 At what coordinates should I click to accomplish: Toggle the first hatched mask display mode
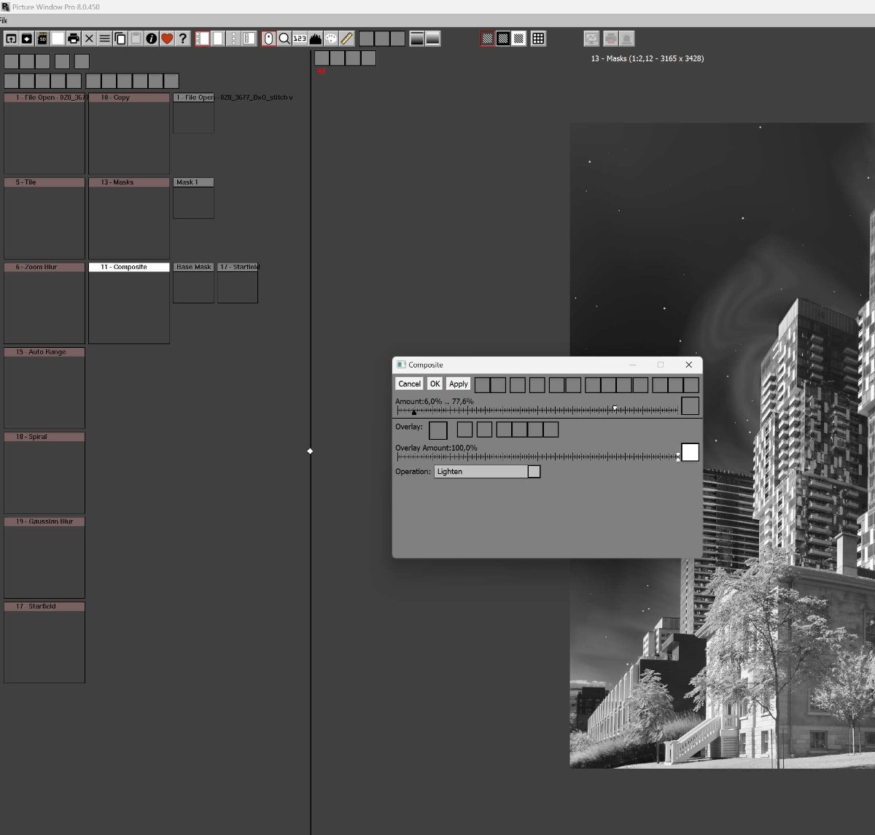click(x=487, y=39)
